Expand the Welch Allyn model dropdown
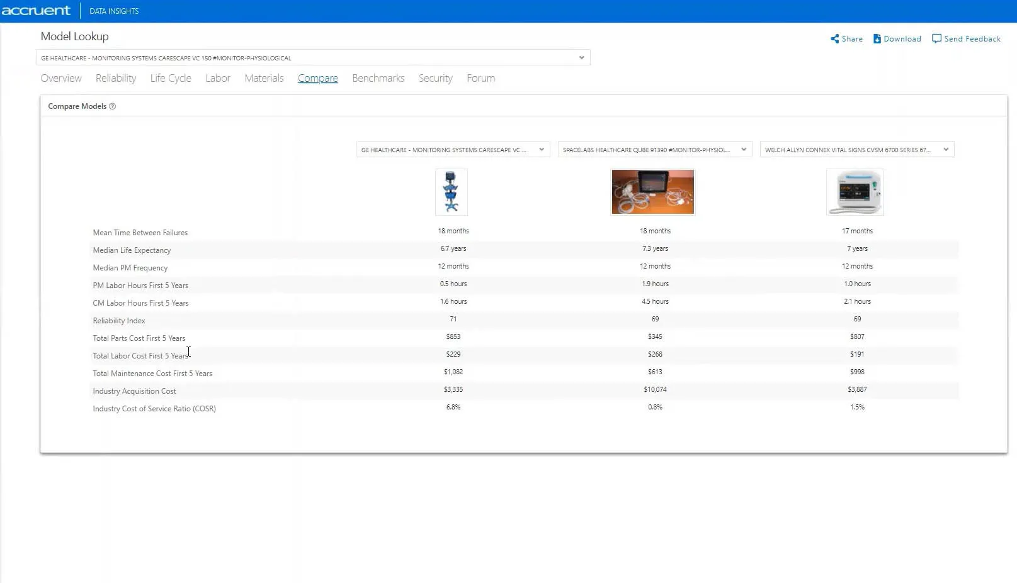Viewport: 1017px width, 583px height. (945, 150)
